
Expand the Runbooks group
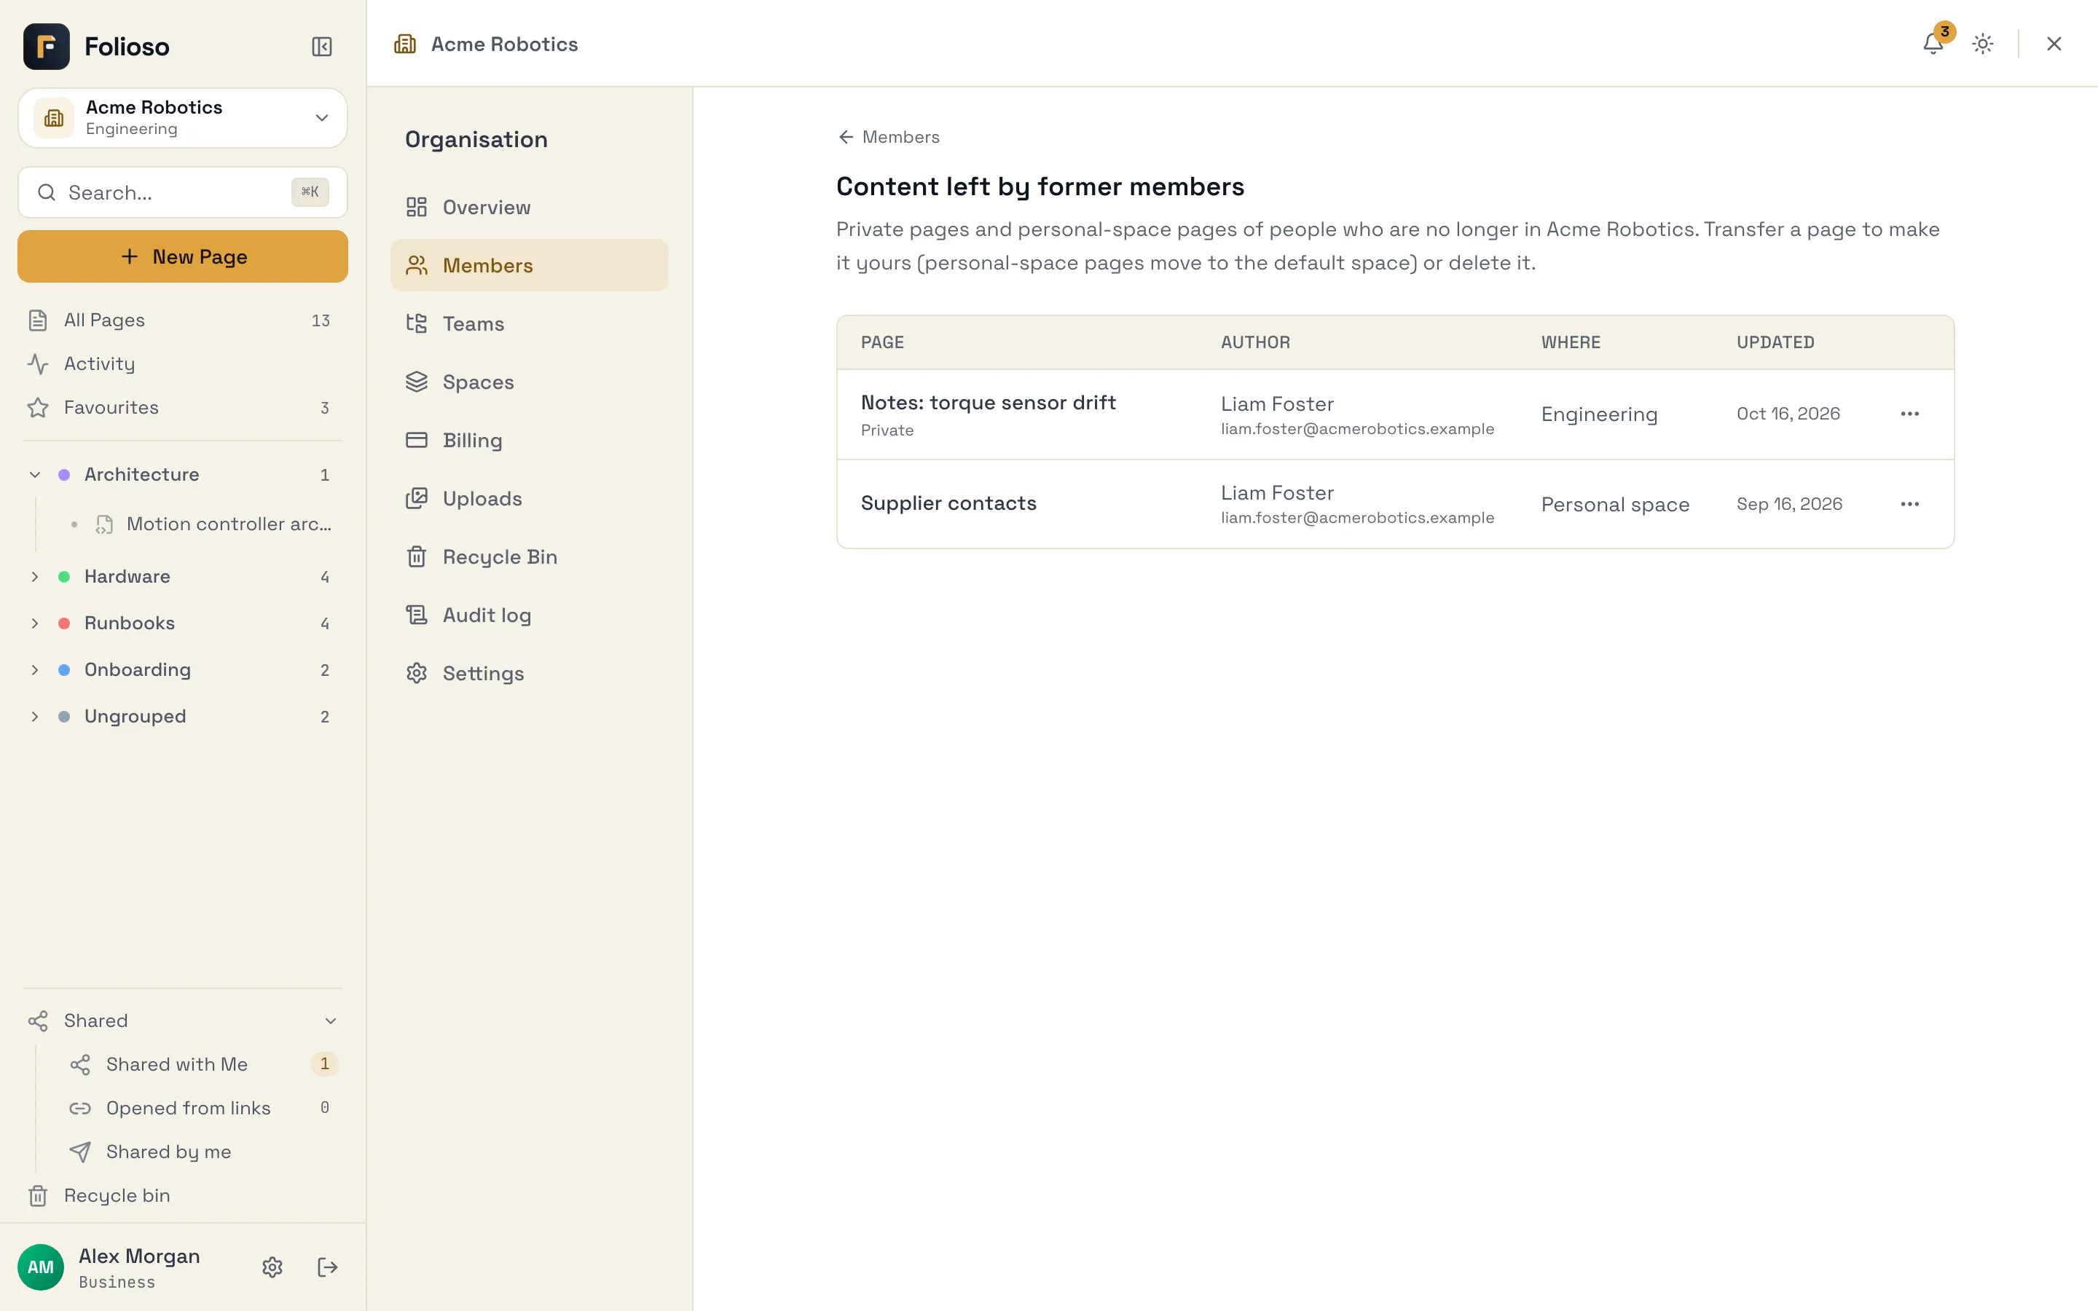pyautogui.click(x=35, y=623)
